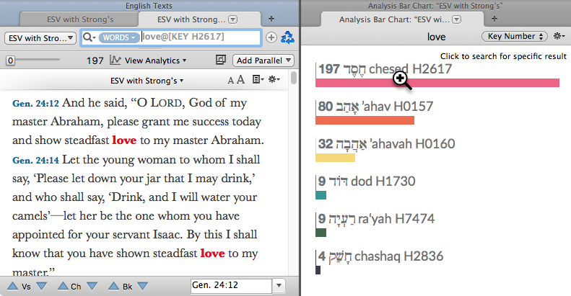Increase text size with larger A
Viewport: 571px width, 296px height.
pos(241,81)
